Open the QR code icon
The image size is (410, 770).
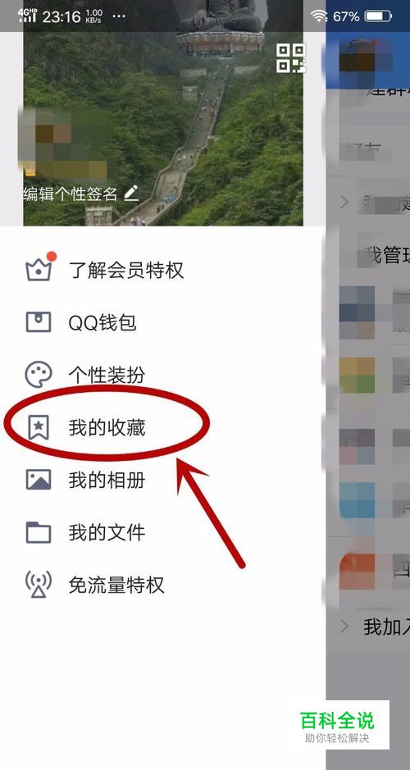coord(290,58)
